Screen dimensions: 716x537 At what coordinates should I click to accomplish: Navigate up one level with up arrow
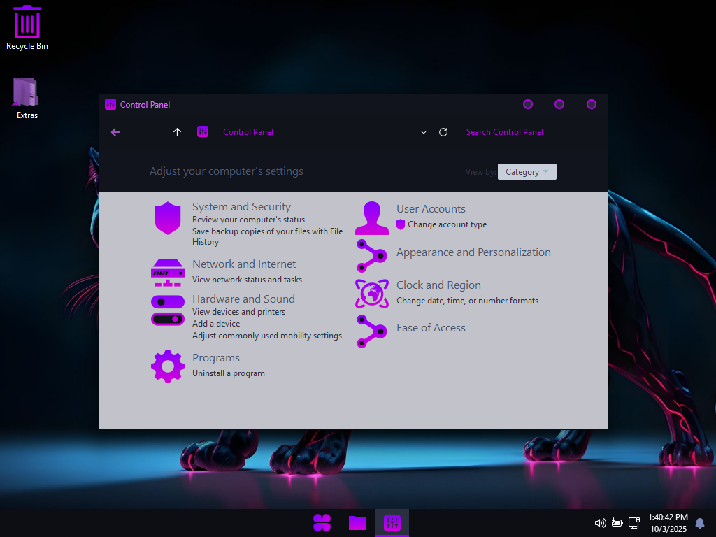tap(177, 132)
